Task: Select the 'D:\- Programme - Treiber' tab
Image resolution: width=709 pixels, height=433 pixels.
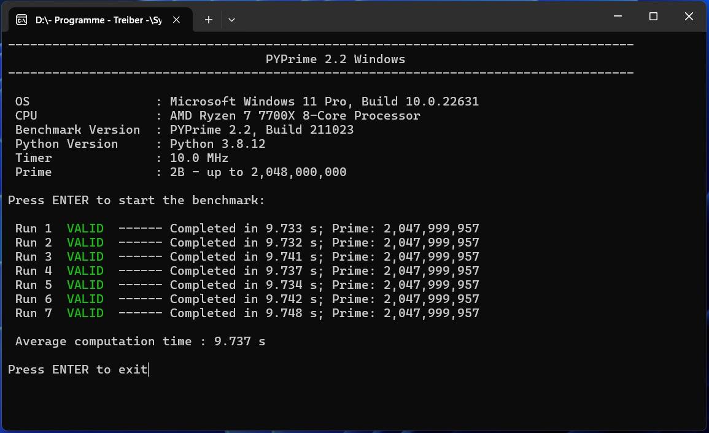Action: pyautogui.click(x=101, y=20)
